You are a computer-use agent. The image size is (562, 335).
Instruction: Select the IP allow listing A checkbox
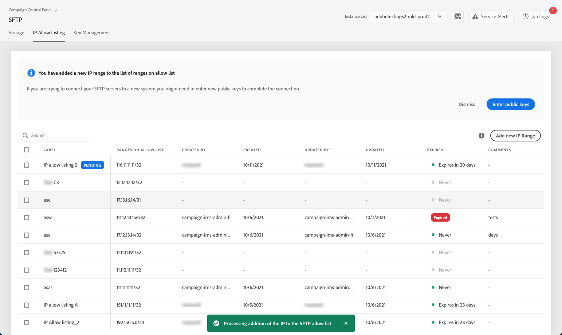[x=27, y=305]
